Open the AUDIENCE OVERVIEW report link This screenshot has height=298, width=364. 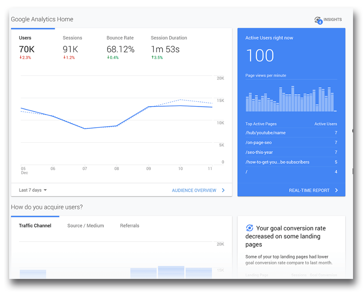click(x=194, y=191)
